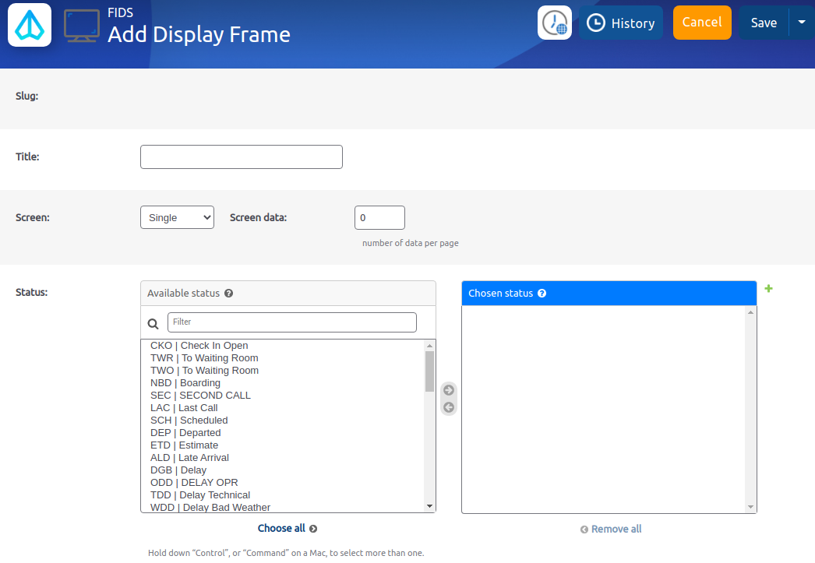This screenshot has width=815, height=563.
Task: Click left arrow to remove selected status
Action: coord(448,407)
